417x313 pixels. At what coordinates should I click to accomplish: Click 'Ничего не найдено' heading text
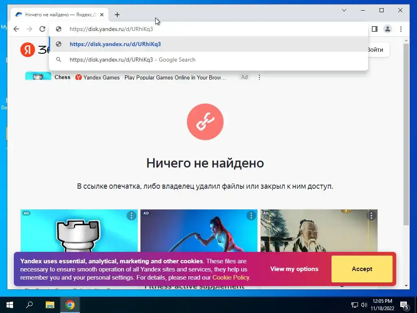205,163
